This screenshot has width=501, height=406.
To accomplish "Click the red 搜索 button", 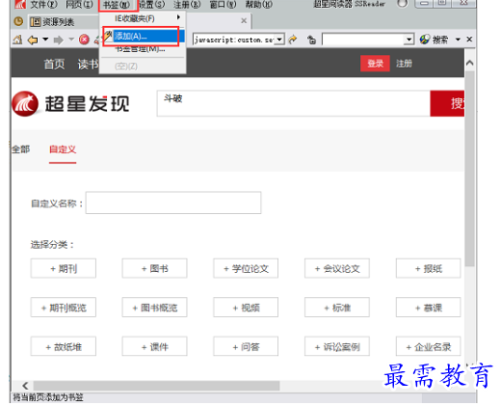I will click(x=447, y=103).
